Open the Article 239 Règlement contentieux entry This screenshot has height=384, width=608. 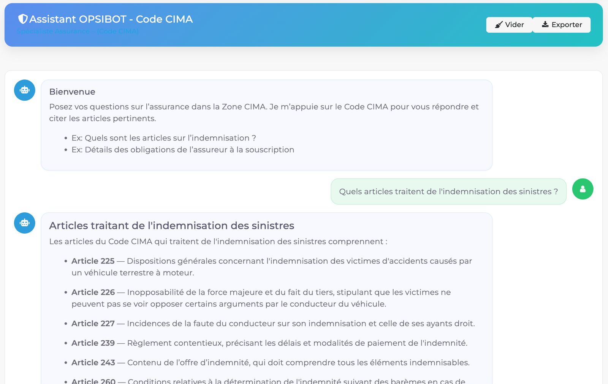click(x=93, y=343)
